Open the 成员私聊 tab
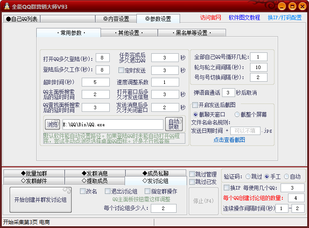This screenshot has width=309, height=228. tap(156, 173)
